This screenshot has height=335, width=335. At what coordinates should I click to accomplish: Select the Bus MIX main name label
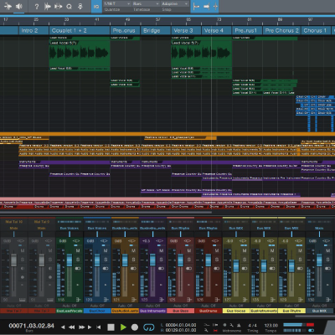coord(319,311)
